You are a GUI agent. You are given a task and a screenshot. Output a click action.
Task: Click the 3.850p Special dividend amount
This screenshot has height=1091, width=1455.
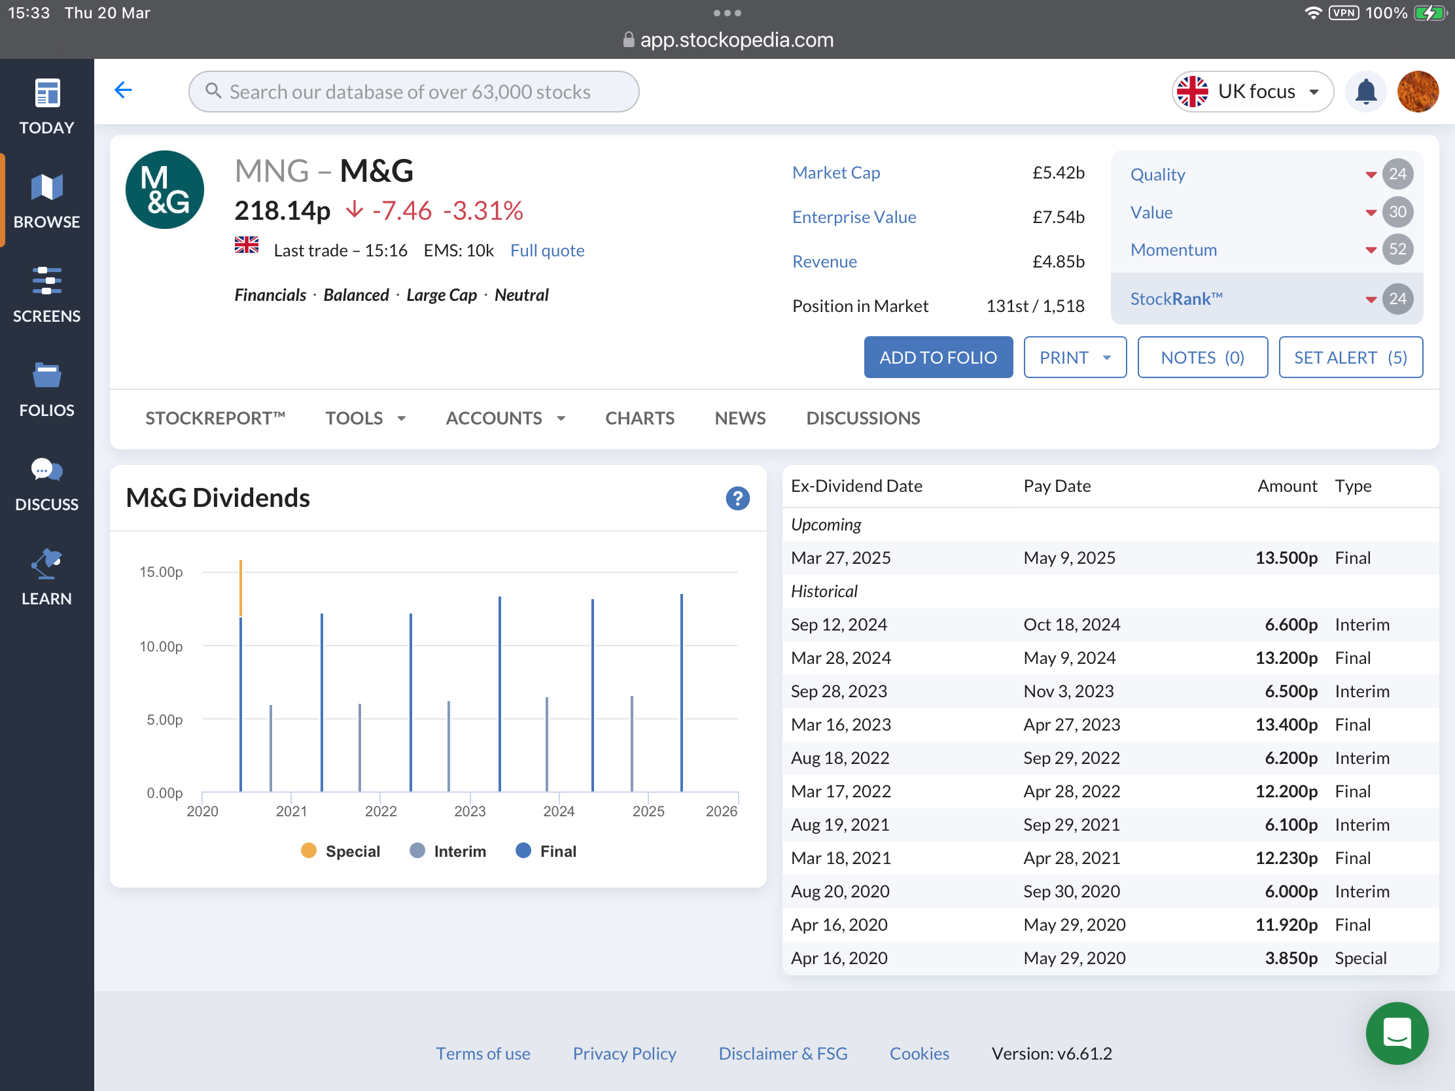(1290, 958)
